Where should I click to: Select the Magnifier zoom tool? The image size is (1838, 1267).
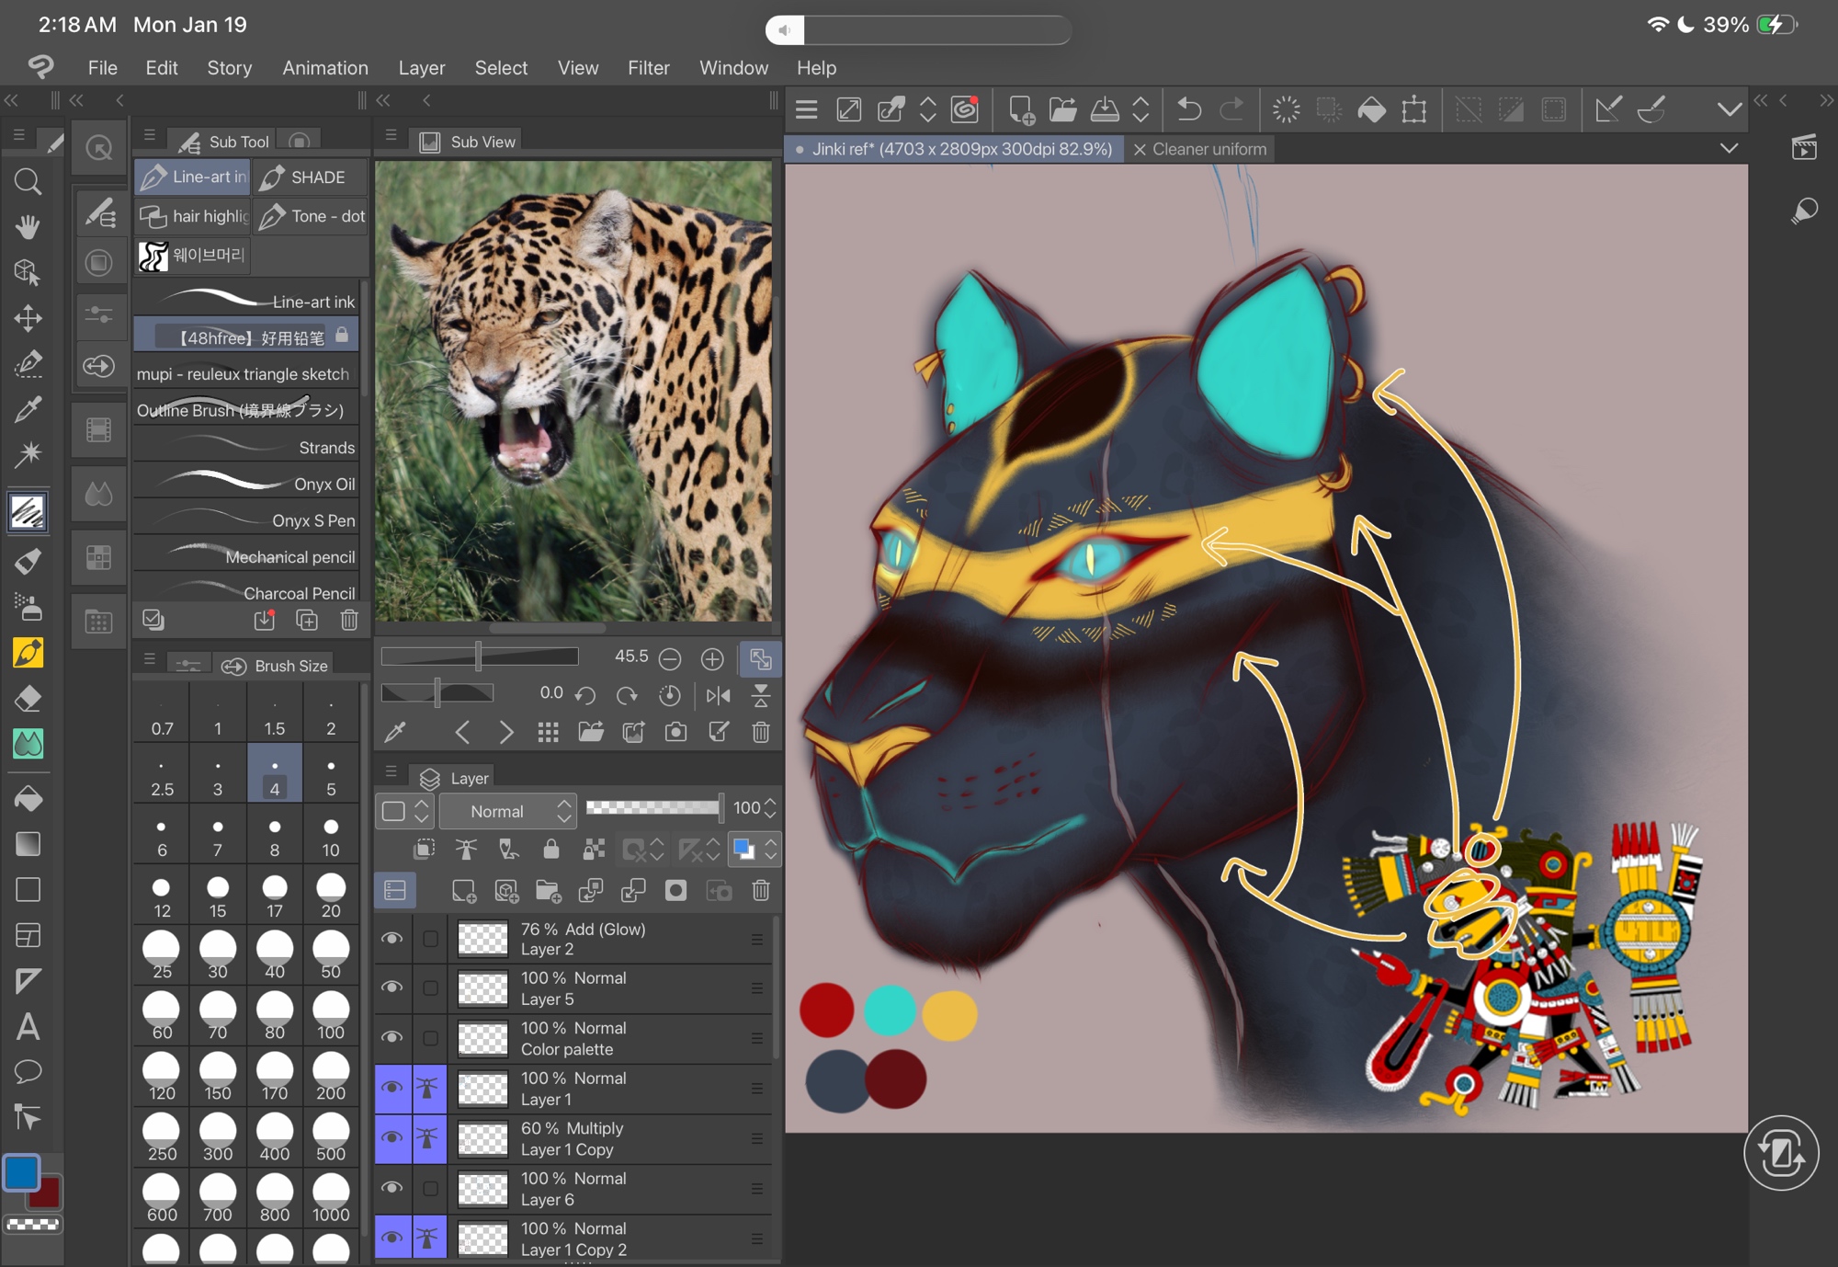28,182
